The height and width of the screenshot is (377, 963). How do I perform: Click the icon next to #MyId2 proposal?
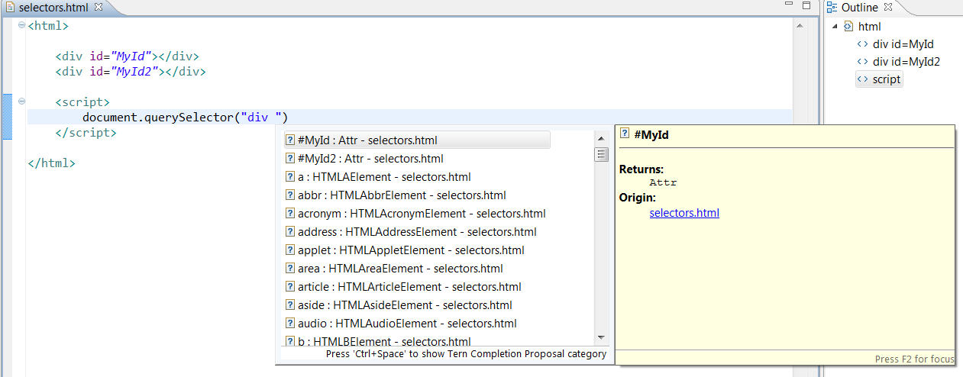290,159
